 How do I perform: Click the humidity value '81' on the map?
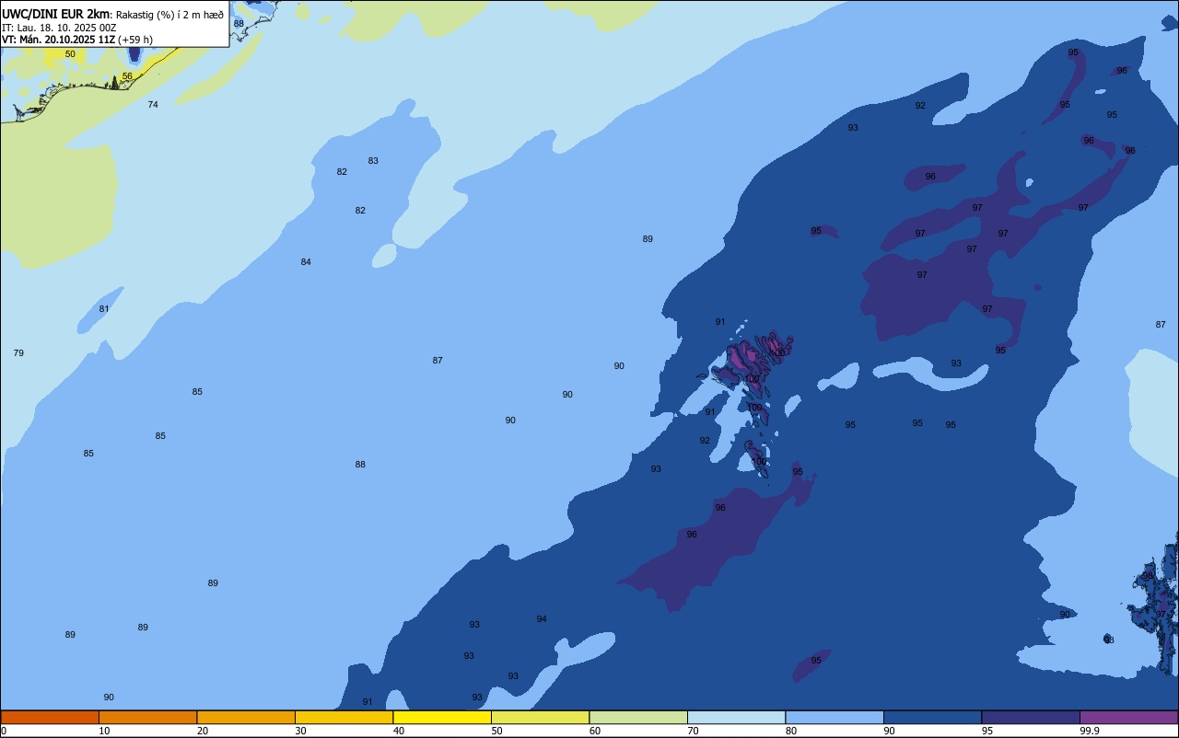coord(104,309)
